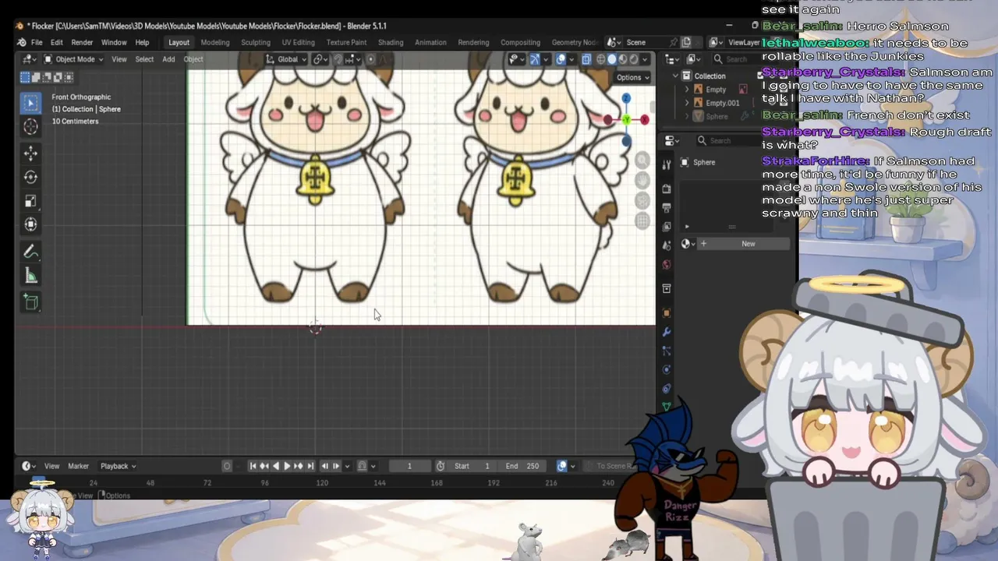The image size is (998, 561).
Task: Open the transform pivot point dropdown
Action: click(x=319, y=59)
